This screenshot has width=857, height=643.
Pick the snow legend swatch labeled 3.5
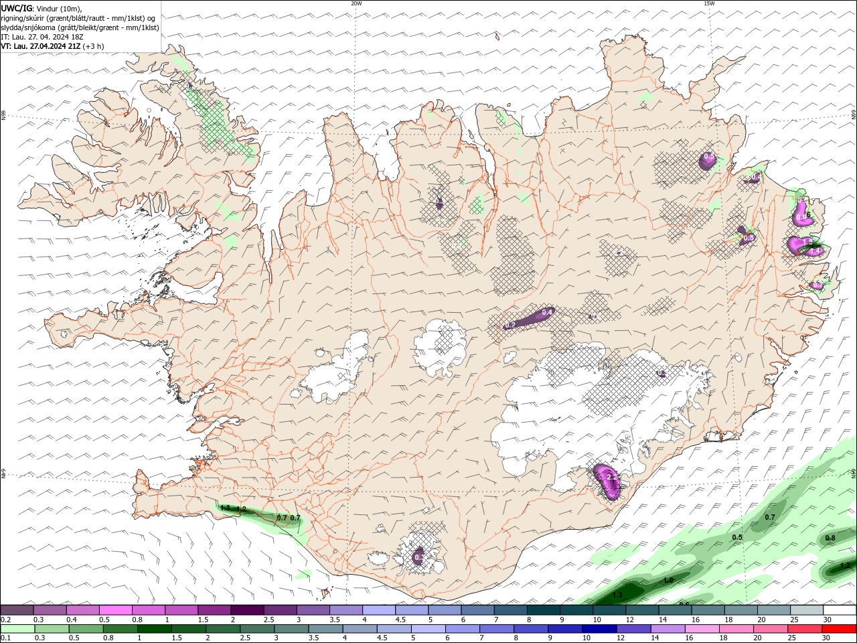pos(345,610)
